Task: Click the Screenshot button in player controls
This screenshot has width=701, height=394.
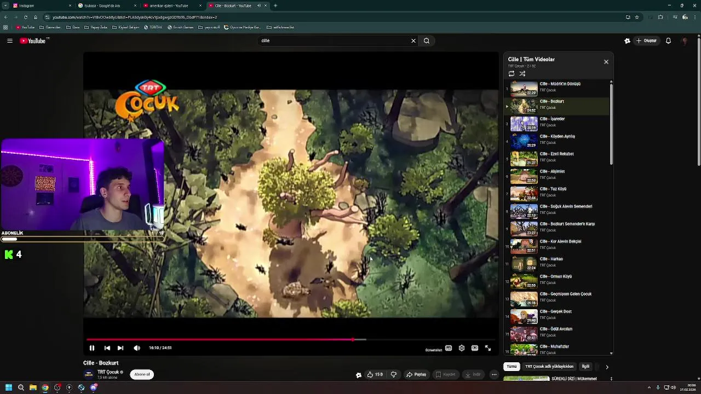Action: pyautogui.click(x=434, y=350)
